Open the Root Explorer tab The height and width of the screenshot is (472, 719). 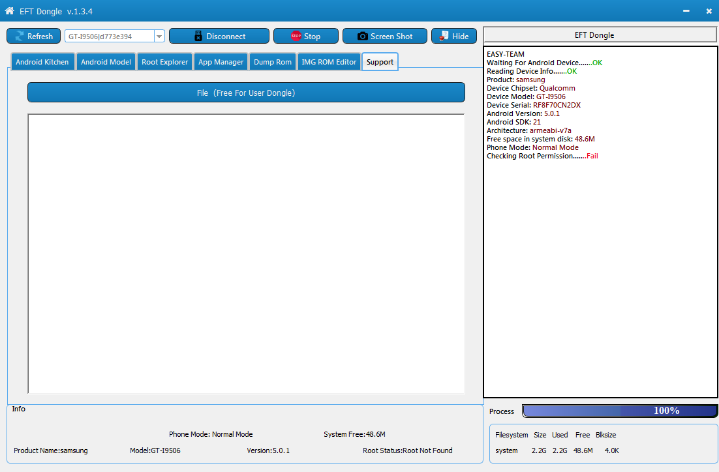pyautogui.click(x=164, y=62)
